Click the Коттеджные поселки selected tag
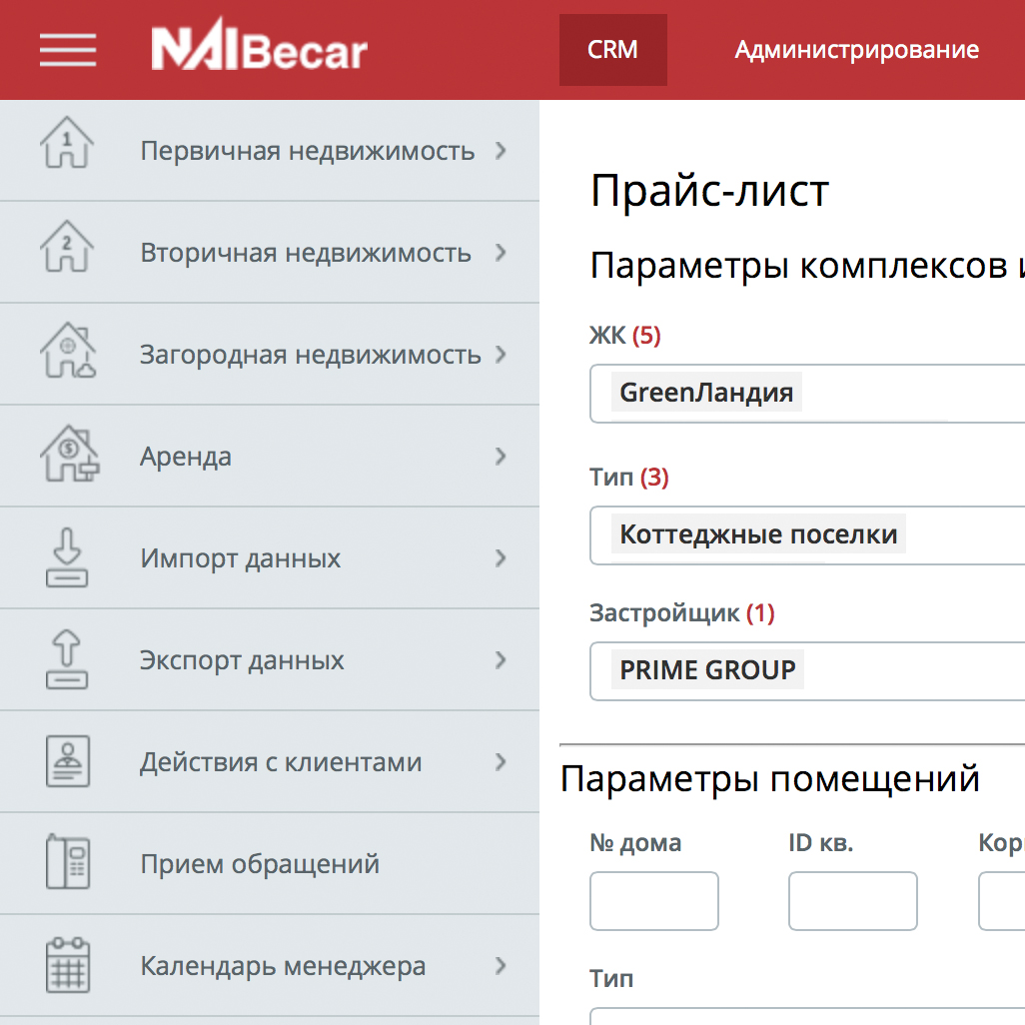Image resolution: width=1025 pixels, height=1025 pixels. [x=758, y=534]
